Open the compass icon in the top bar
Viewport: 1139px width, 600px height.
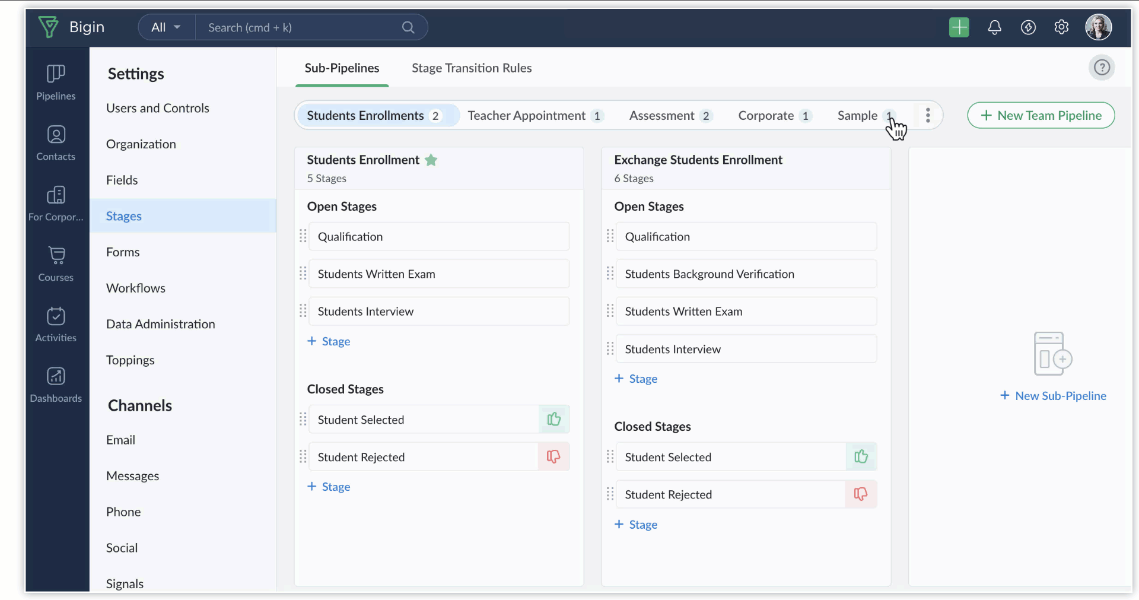click(1028, 27)
